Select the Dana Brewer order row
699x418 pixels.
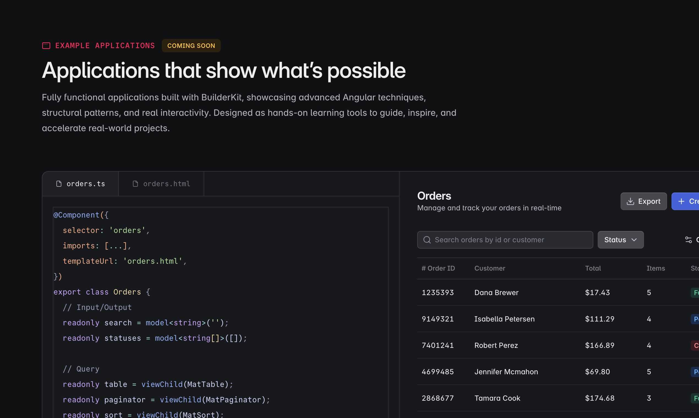tap(496, 293)
